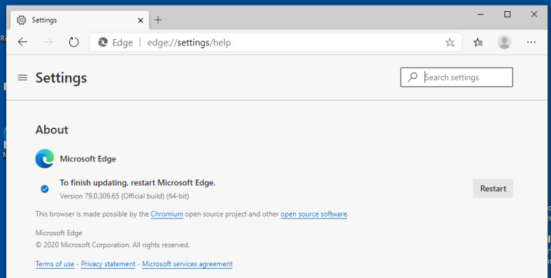Open the open source software link
551x278 pixels.
(x=314, y=214)
